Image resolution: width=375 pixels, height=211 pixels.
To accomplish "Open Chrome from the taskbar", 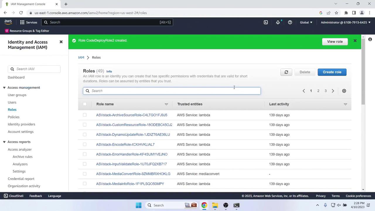I will 204,205.
